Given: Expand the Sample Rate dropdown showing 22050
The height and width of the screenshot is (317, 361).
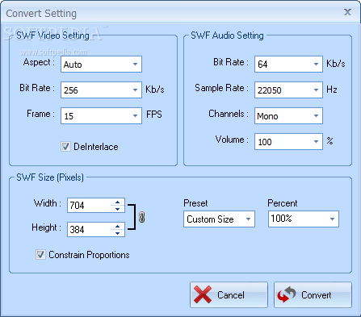Looking at the screenshot, I should [288, 90].
